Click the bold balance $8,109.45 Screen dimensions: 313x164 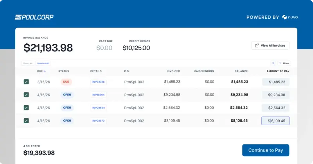click(239, 121)
